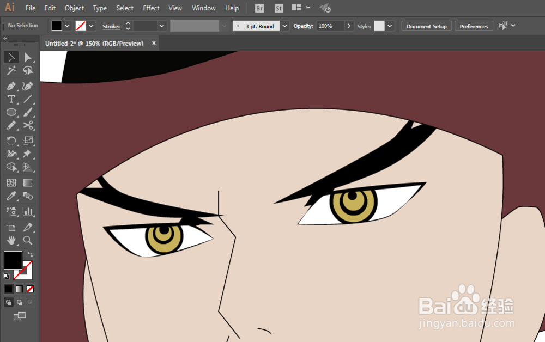Select the Slice tool
Image resolution: width=545 pixels, height=342 pixels.
click(28, 228)
